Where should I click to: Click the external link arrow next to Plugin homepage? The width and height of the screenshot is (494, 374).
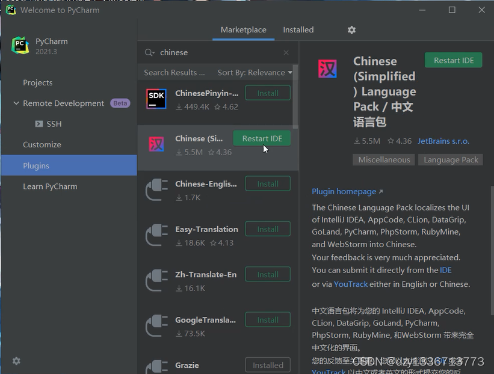(x=381, y=191)
